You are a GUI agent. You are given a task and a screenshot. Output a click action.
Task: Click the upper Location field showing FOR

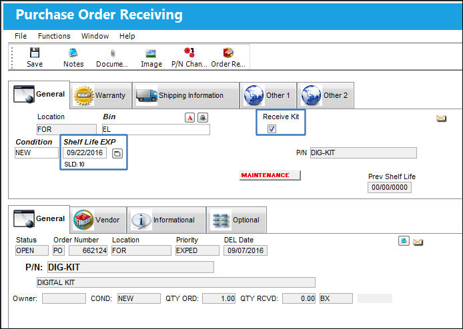[x=67, y=129]
